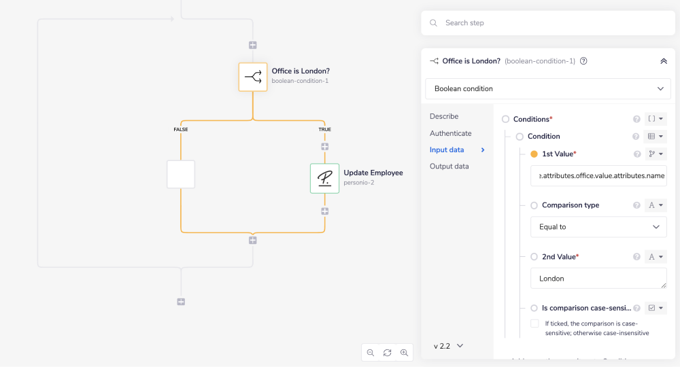The image size is (680, 367).
Task: Select the Personio Update Employee step icon
Action: point(324,178)
